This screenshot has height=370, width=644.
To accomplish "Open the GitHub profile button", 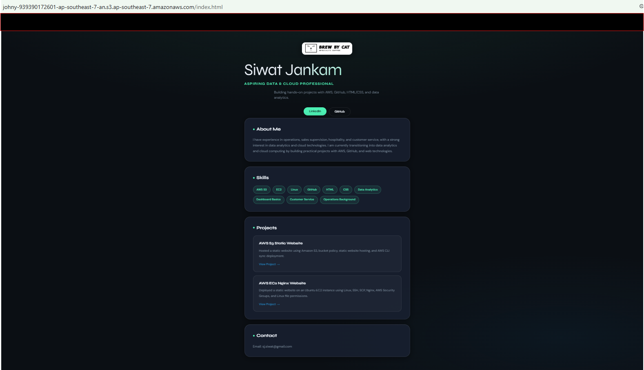I will (340, 111).
